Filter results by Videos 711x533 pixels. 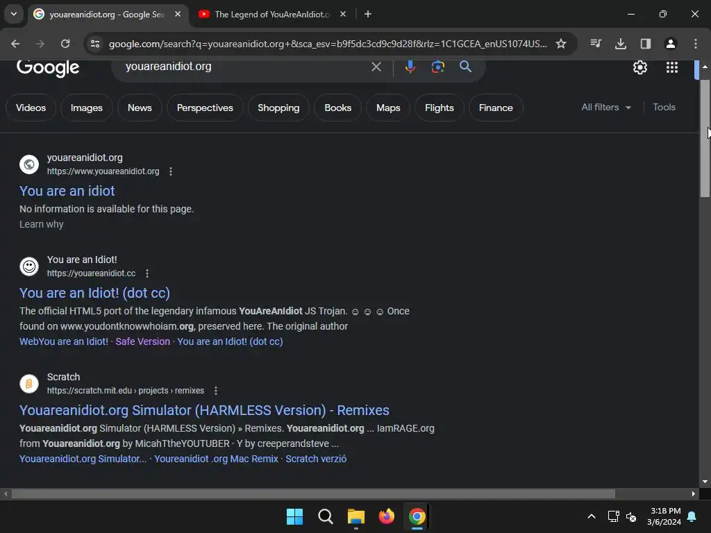pos(31,108)
